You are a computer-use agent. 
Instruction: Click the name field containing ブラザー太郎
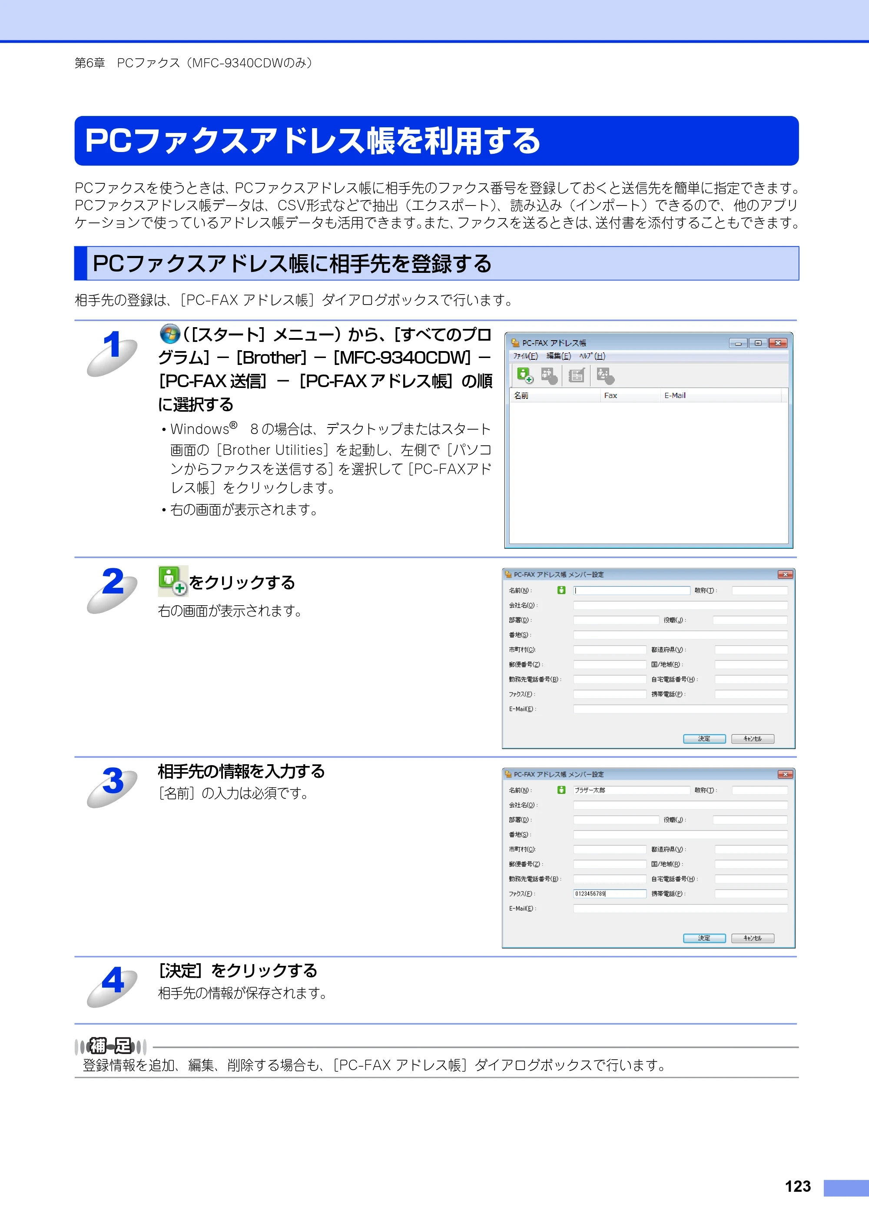tap(632, 790)
